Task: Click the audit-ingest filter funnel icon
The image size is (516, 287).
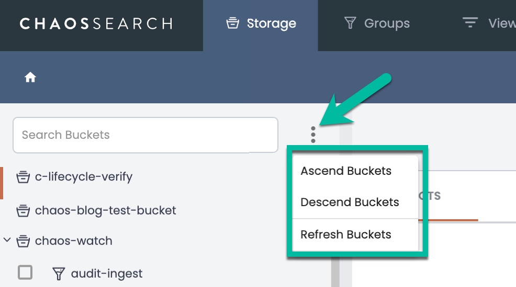Action: pyautogui.click(x=59, y=273)
